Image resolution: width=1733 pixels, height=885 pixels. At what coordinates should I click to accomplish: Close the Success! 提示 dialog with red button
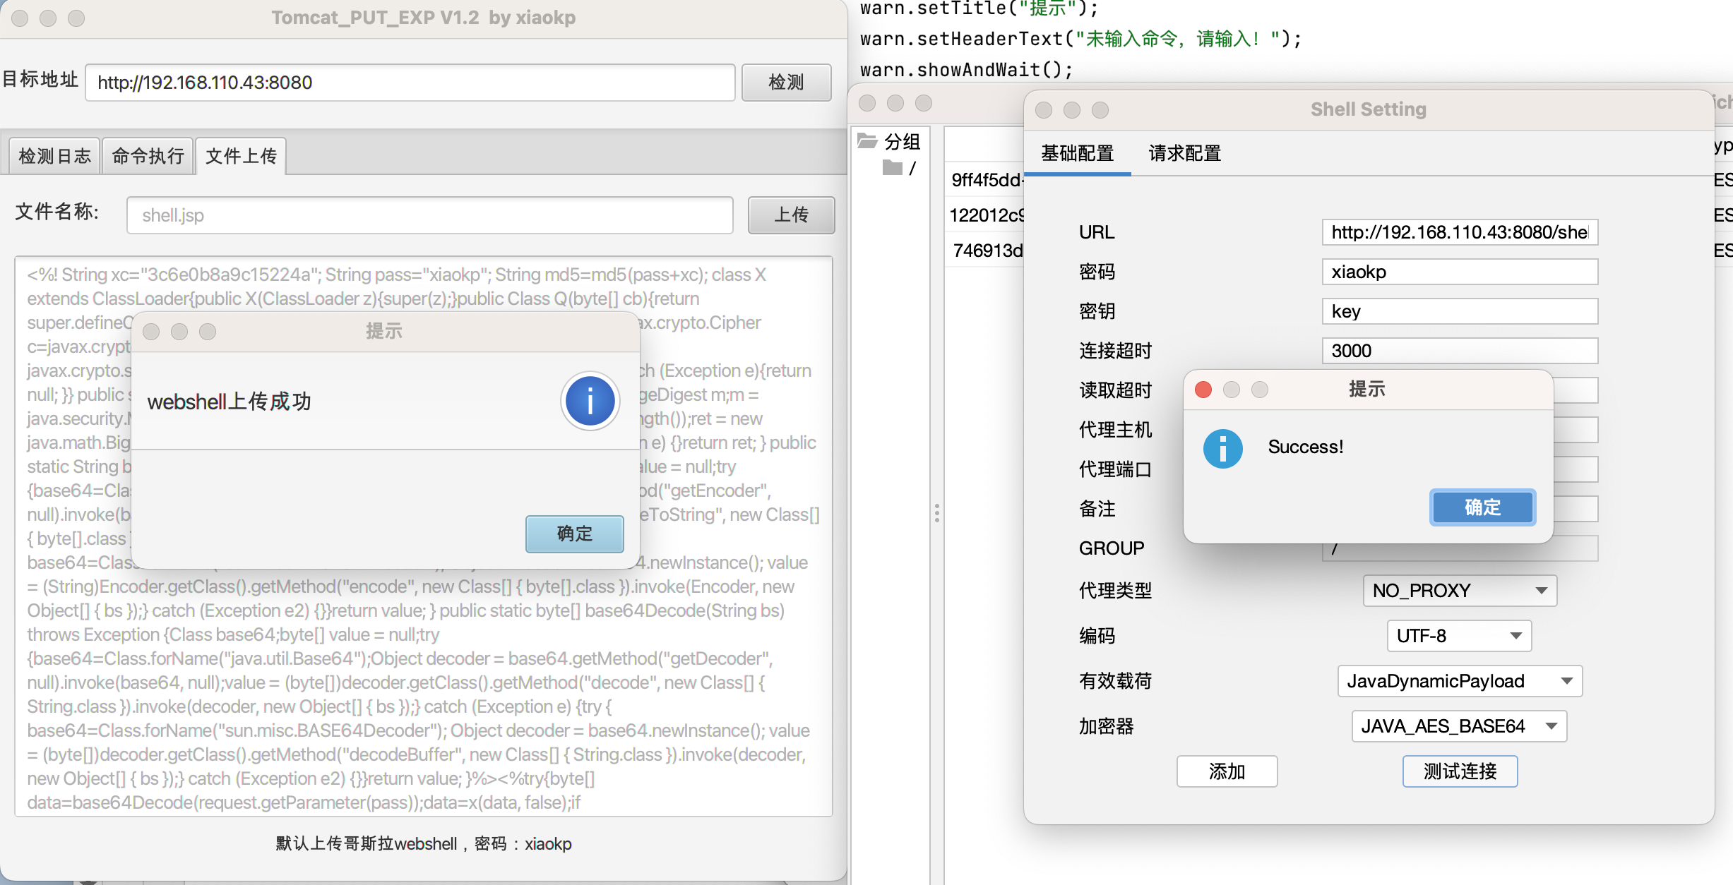1203,390
